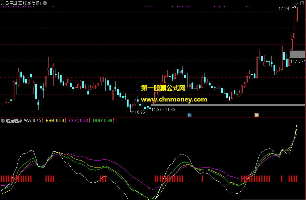Click the 17.26 high price label
Screen dimensions: 306x200
(x=284, y=9)
